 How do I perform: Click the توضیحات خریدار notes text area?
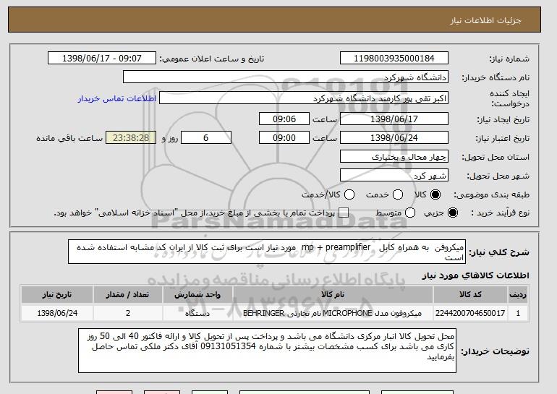pyautogui.click(x=267, y=351)
